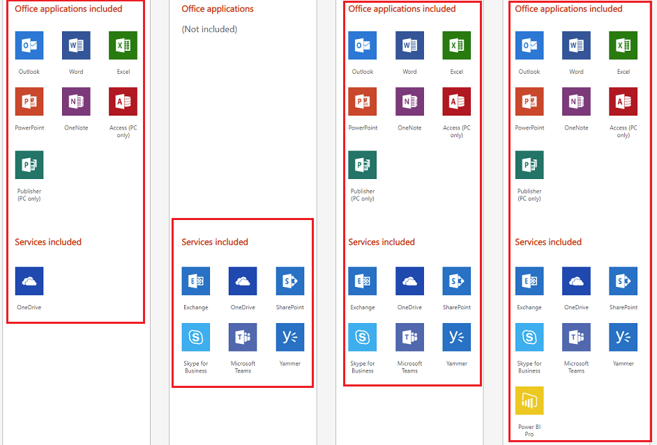Click Skype for Business icon in the third column
The height and width of the screenshot is (445, 657).
[x=363, y=337]
